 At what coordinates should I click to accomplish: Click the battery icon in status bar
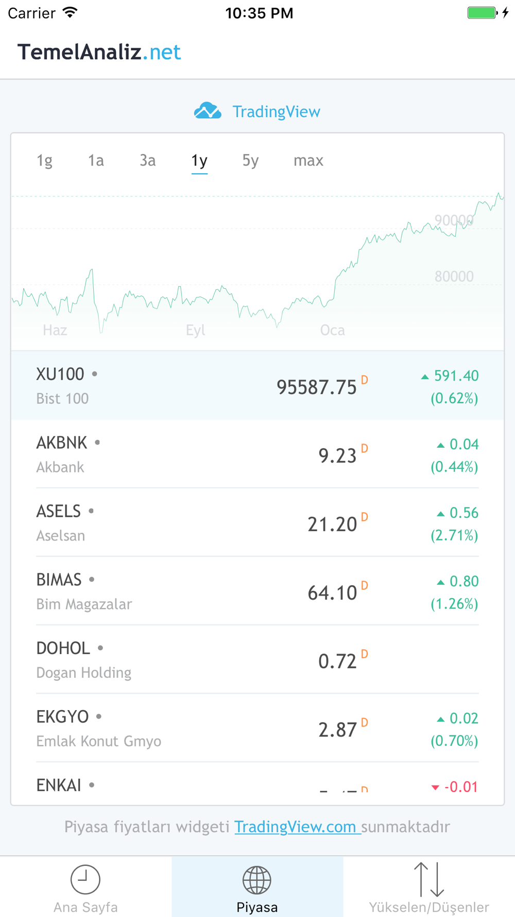click(483, 13)
